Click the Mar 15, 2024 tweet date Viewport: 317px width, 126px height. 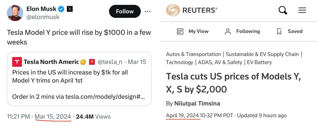53,117
